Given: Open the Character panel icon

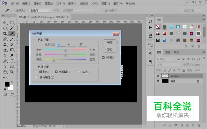Looking at the screenshot, I should [x=150, y=53].
